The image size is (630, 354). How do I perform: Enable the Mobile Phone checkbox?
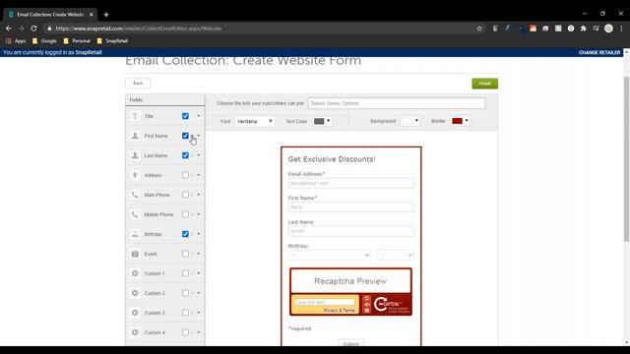(x=185, y=214)
